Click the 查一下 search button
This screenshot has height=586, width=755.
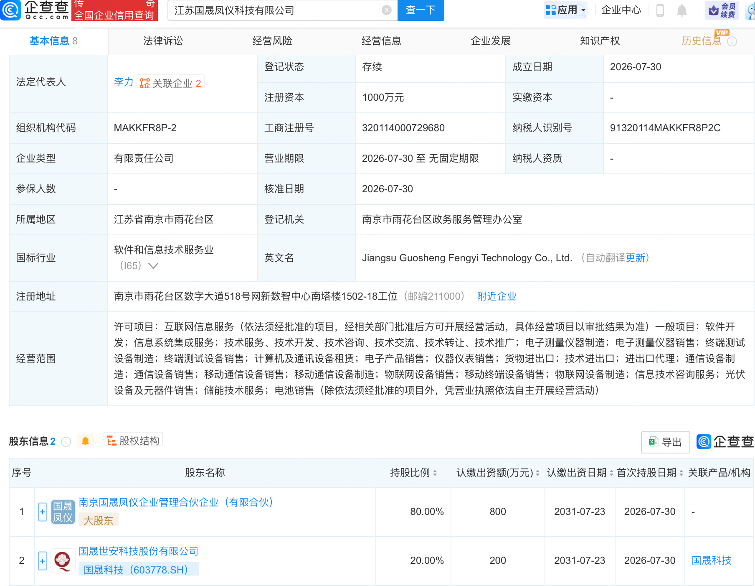421,10
